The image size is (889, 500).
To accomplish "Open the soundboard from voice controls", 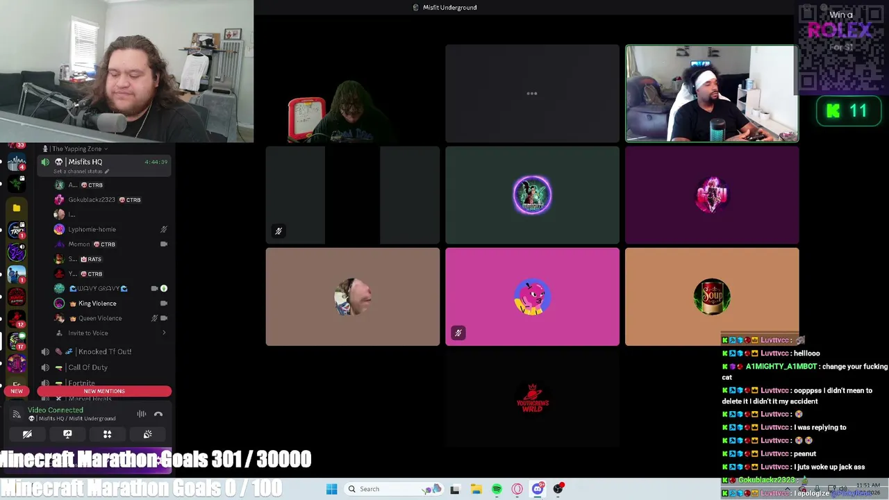I will 148,434.
